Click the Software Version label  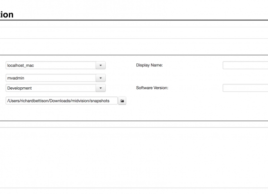tap(152, 88)
